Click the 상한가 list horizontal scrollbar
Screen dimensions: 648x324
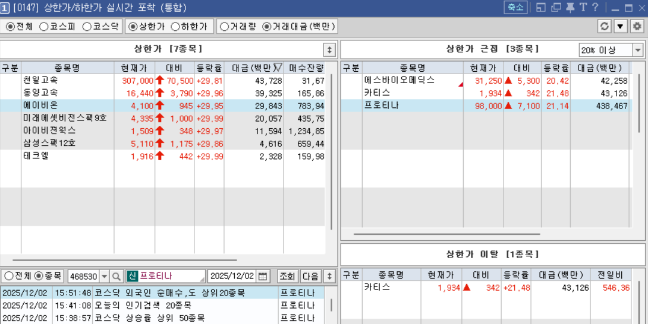coord(125,260)
